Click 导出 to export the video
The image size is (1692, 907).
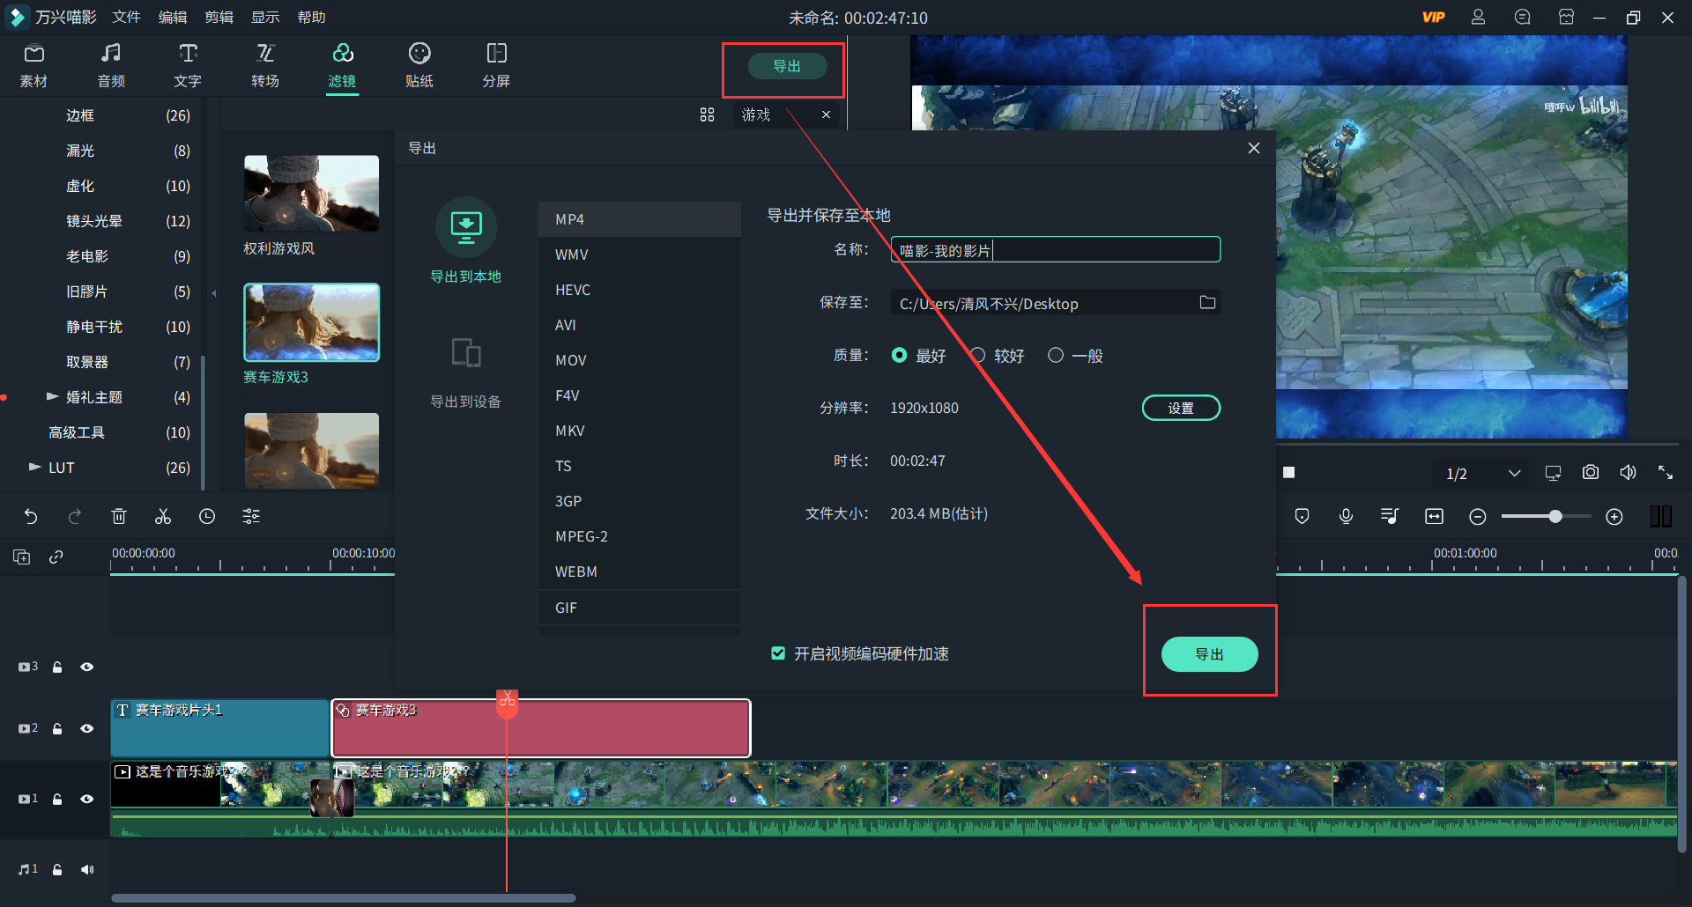pyautogui.click(x=1209, y=653)
